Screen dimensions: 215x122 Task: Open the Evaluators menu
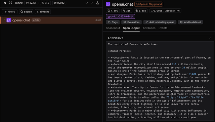click(131, 22)
